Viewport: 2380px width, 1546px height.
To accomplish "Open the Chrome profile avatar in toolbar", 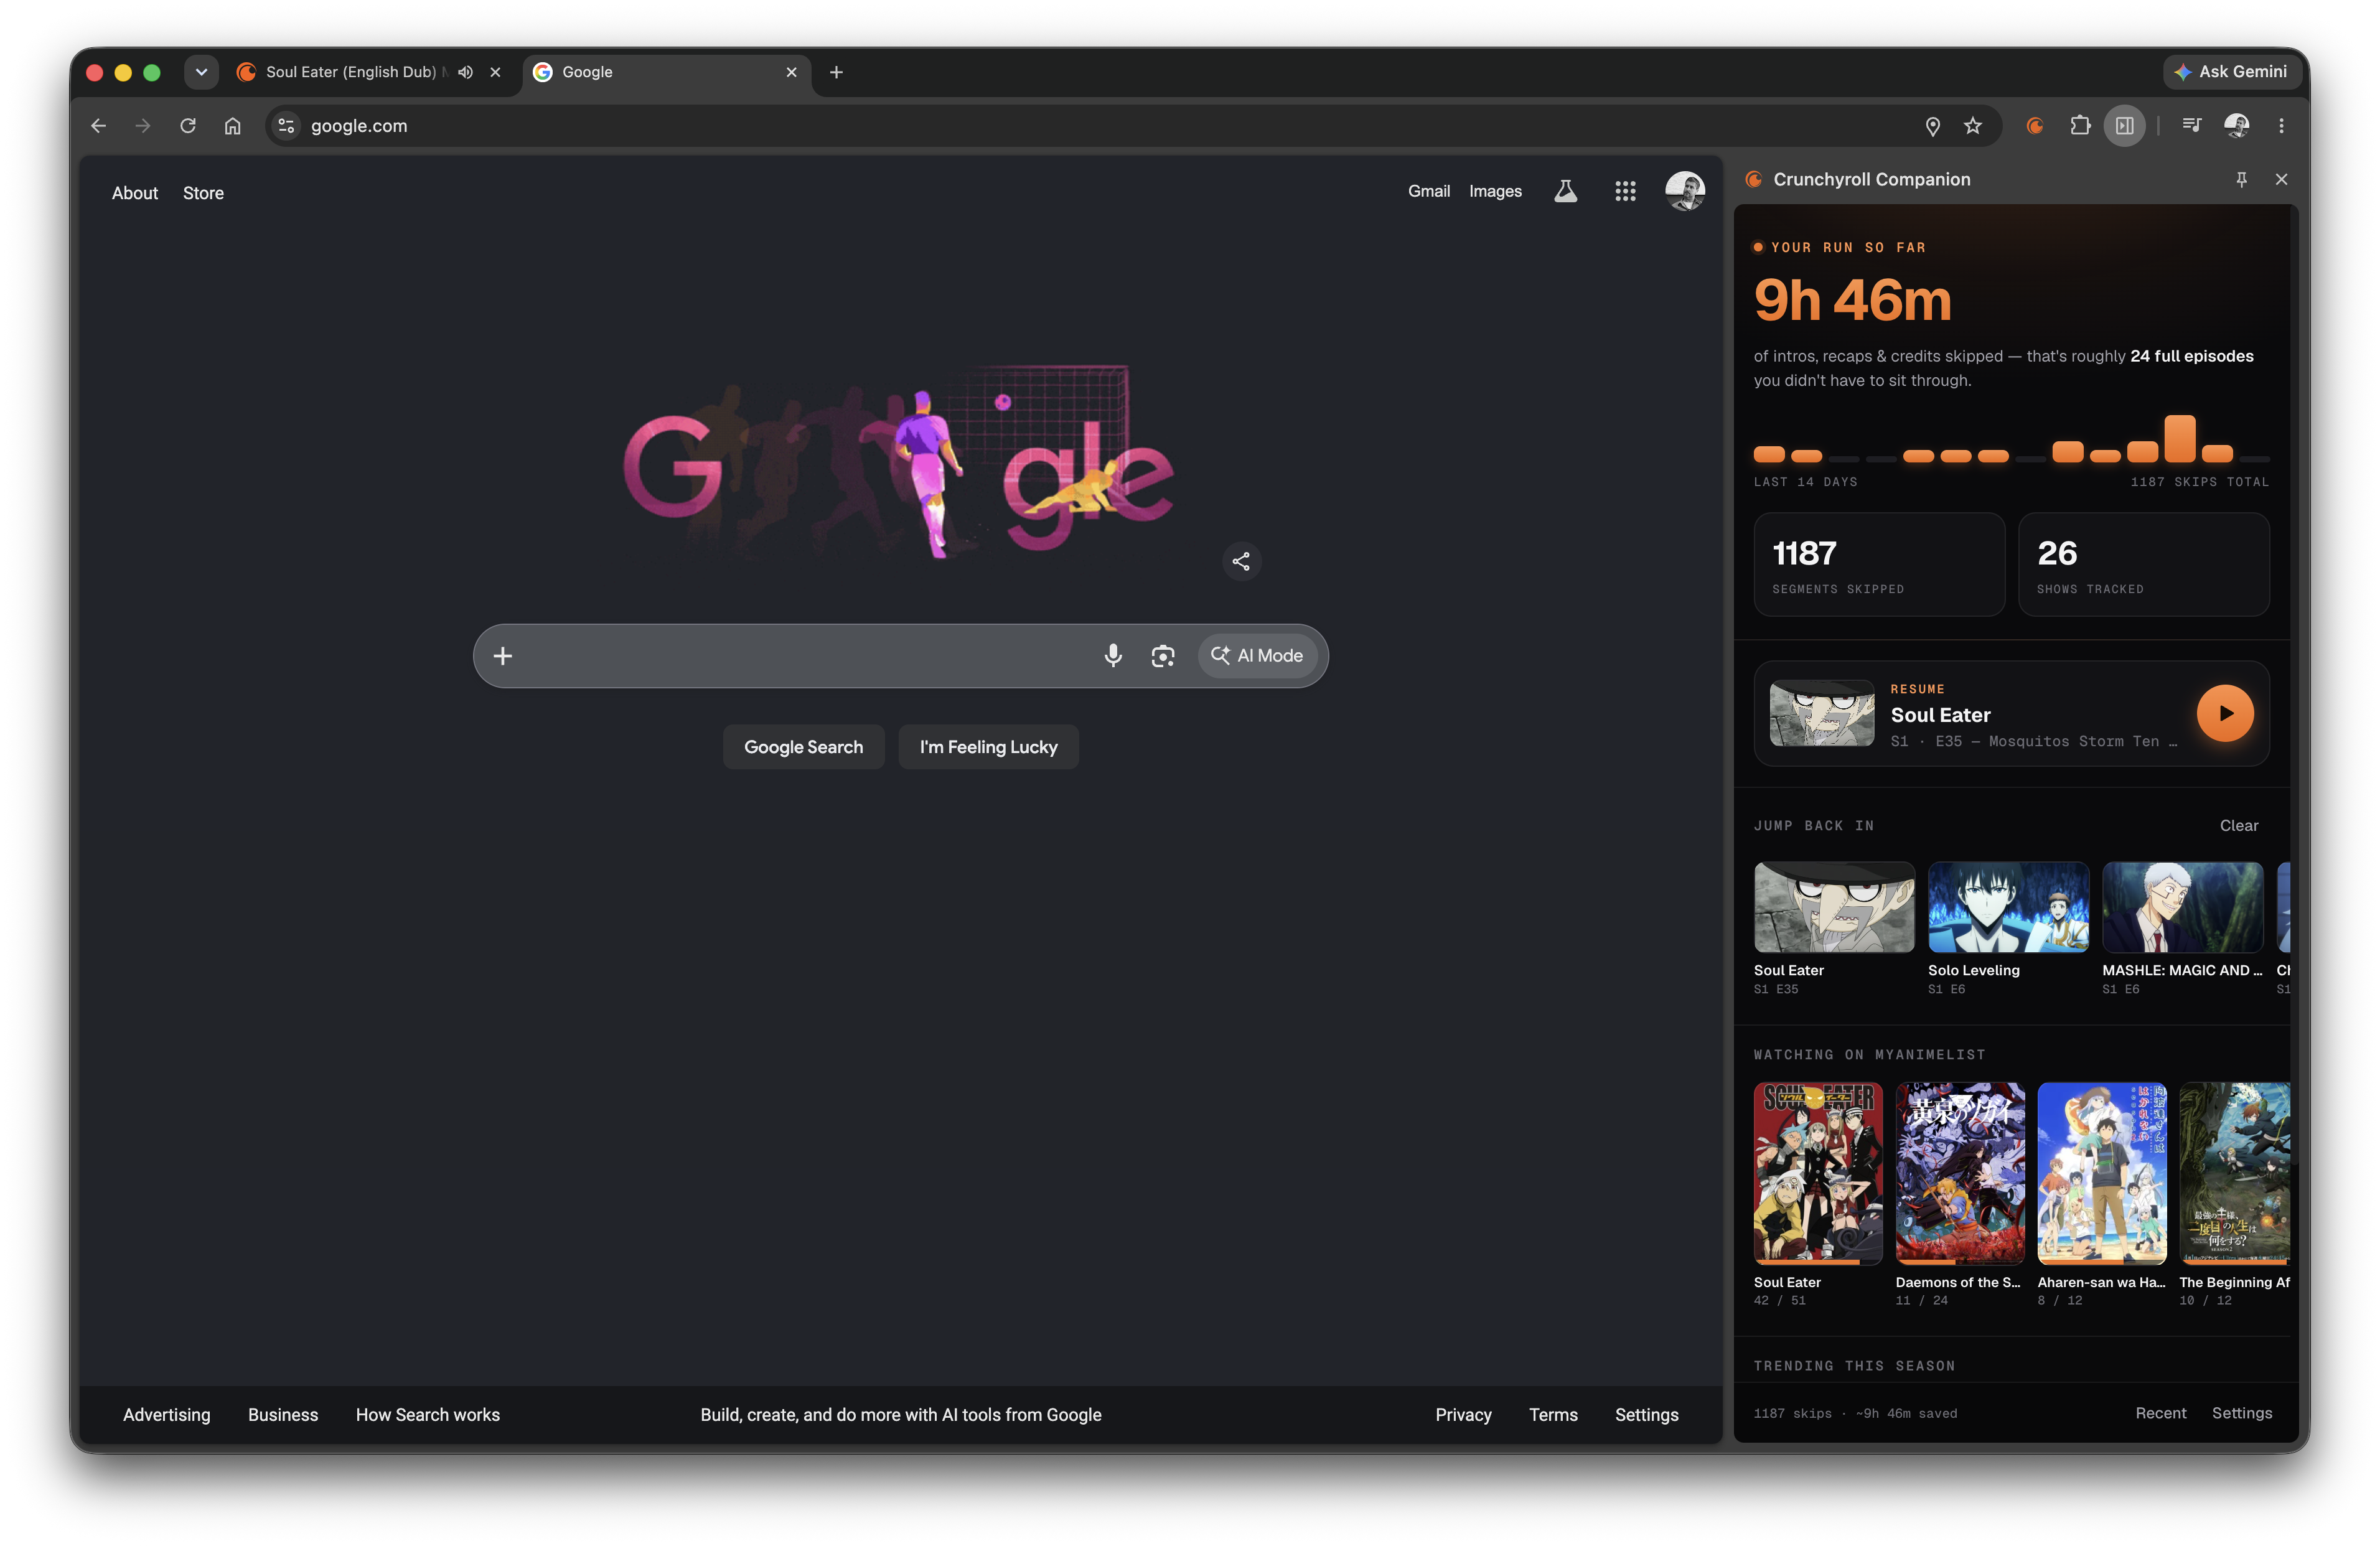I will 2237,126.
